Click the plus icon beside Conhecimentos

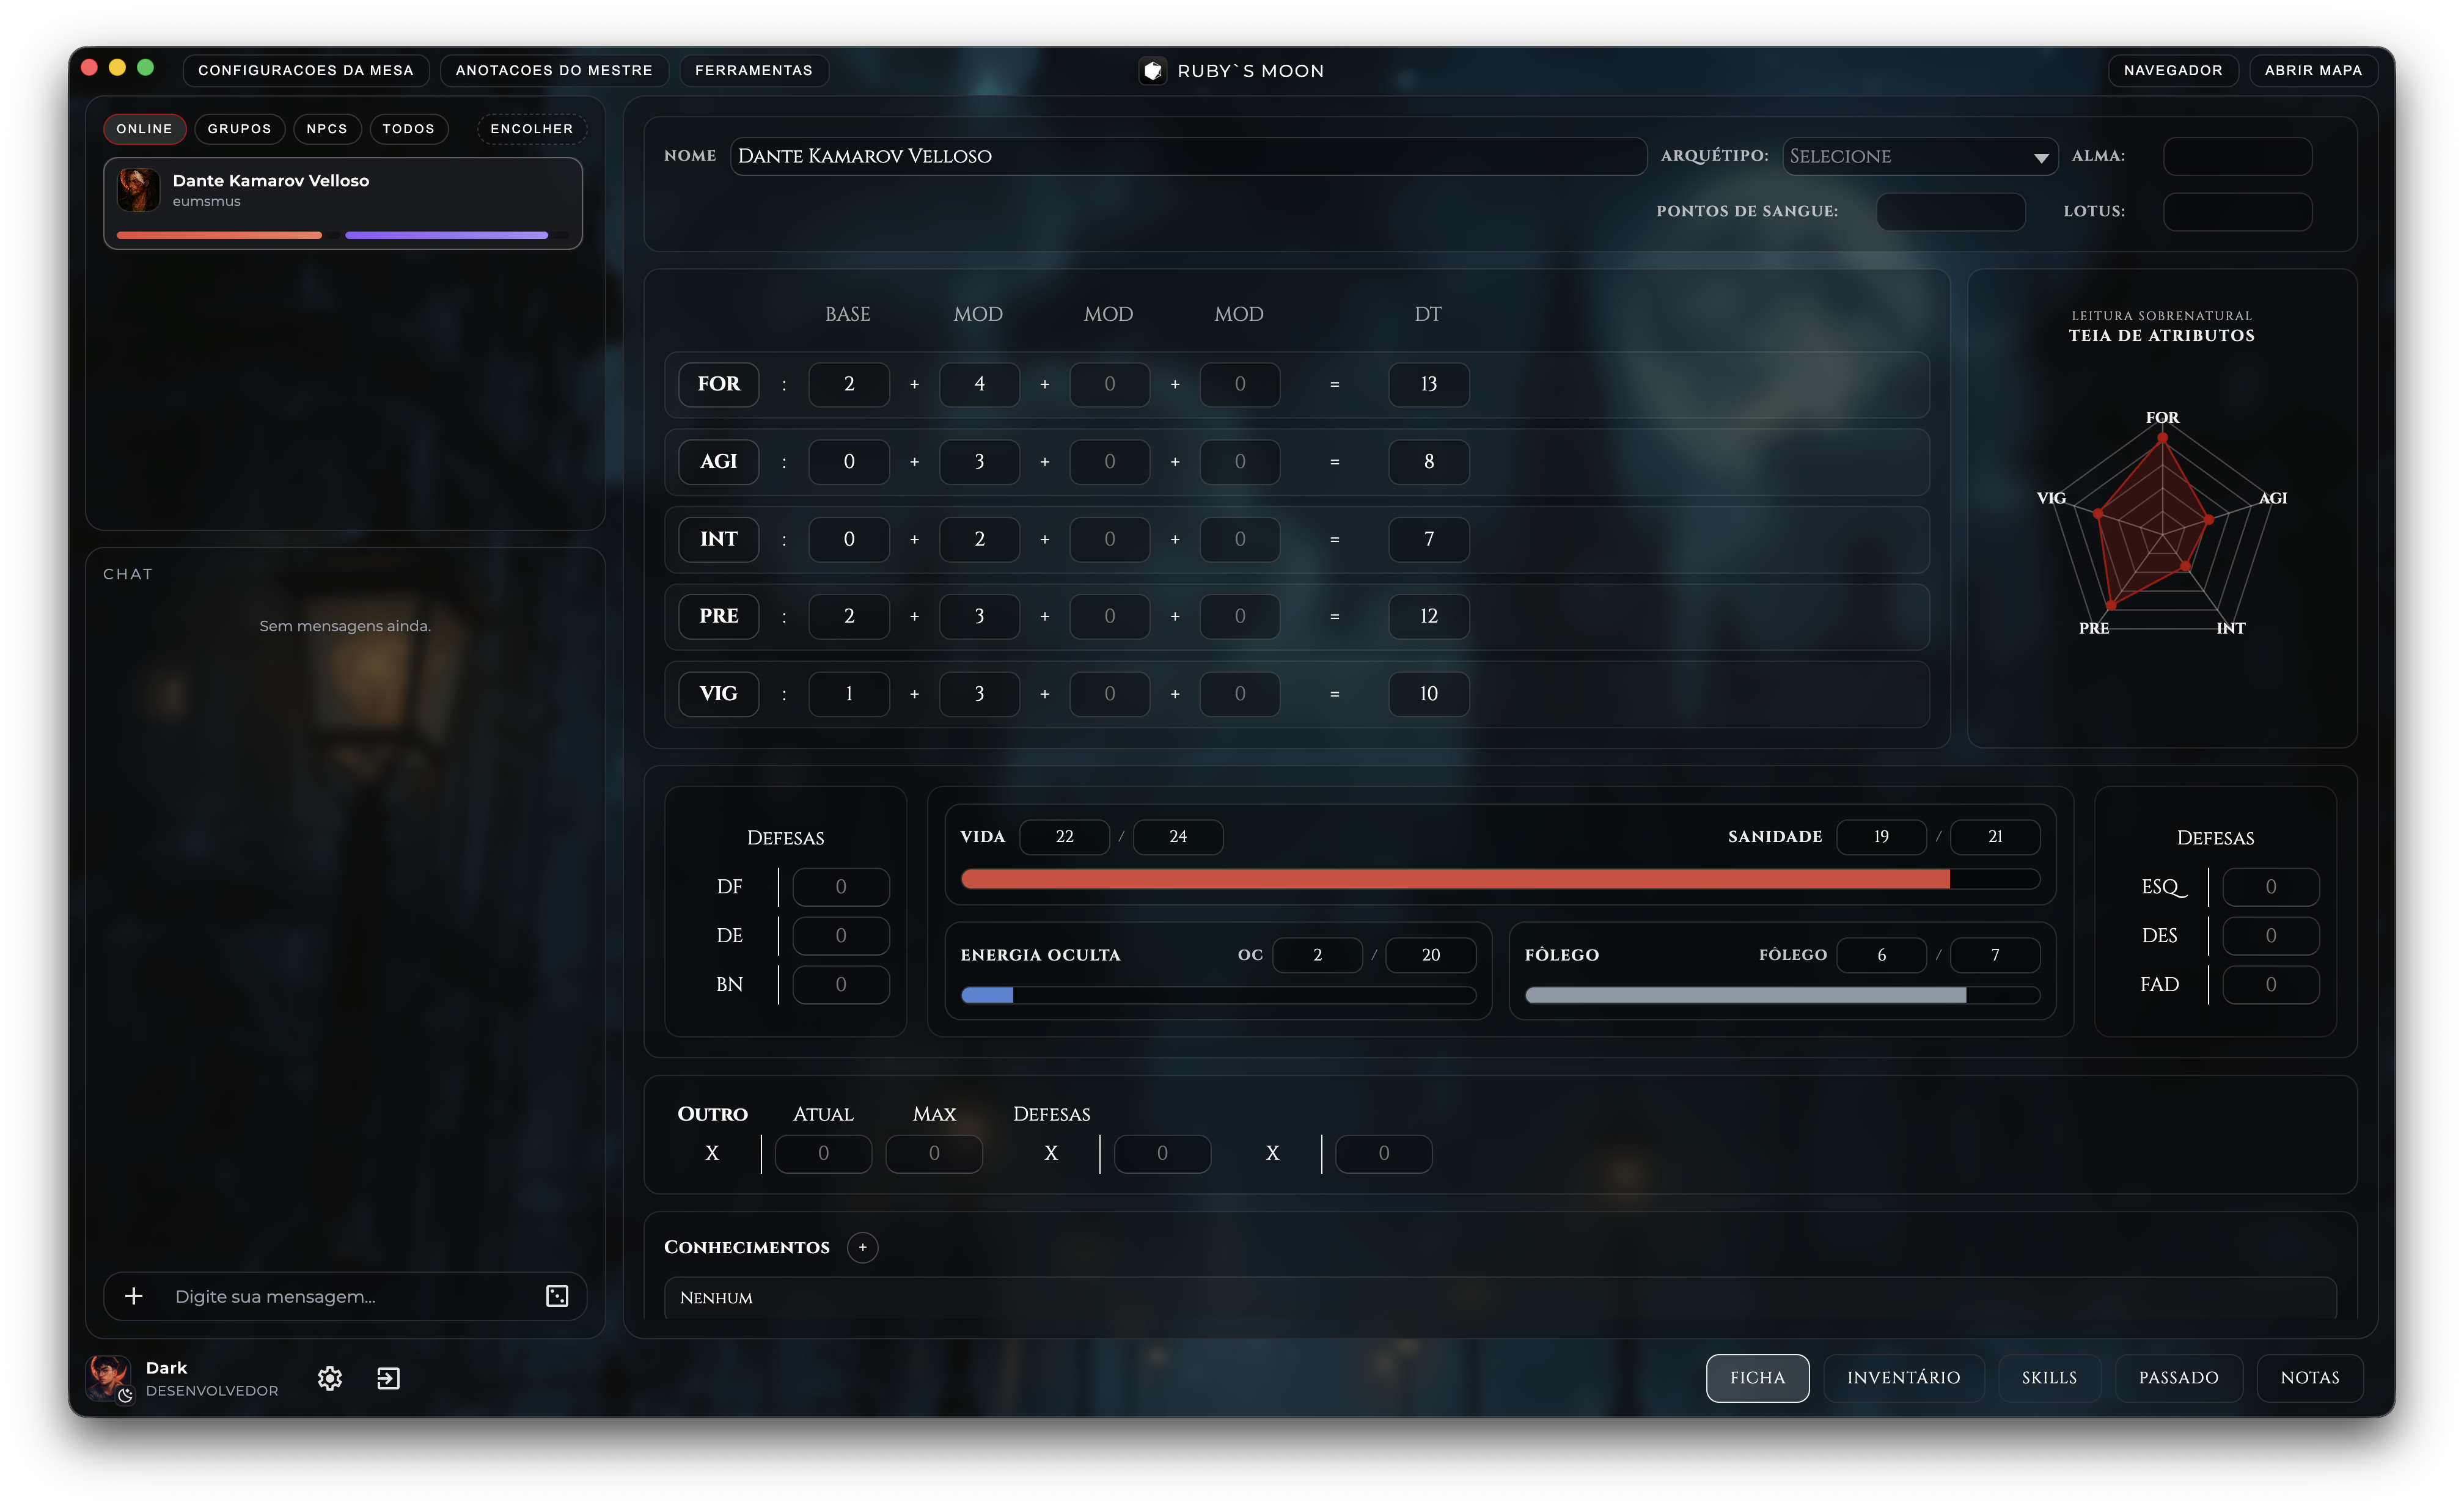tap(862, 1247)
